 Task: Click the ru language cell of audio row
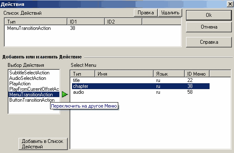pos(158,92)
